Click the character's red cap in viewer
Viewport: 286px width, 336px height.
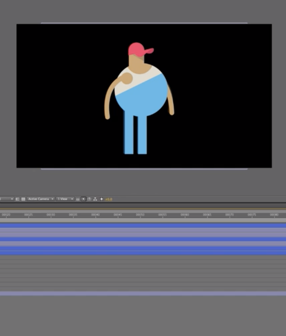pyautogui.click(x=139, y=49)
